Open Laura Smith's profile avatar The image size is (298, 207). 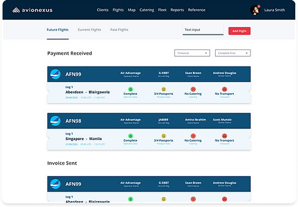tap(255, 10)
